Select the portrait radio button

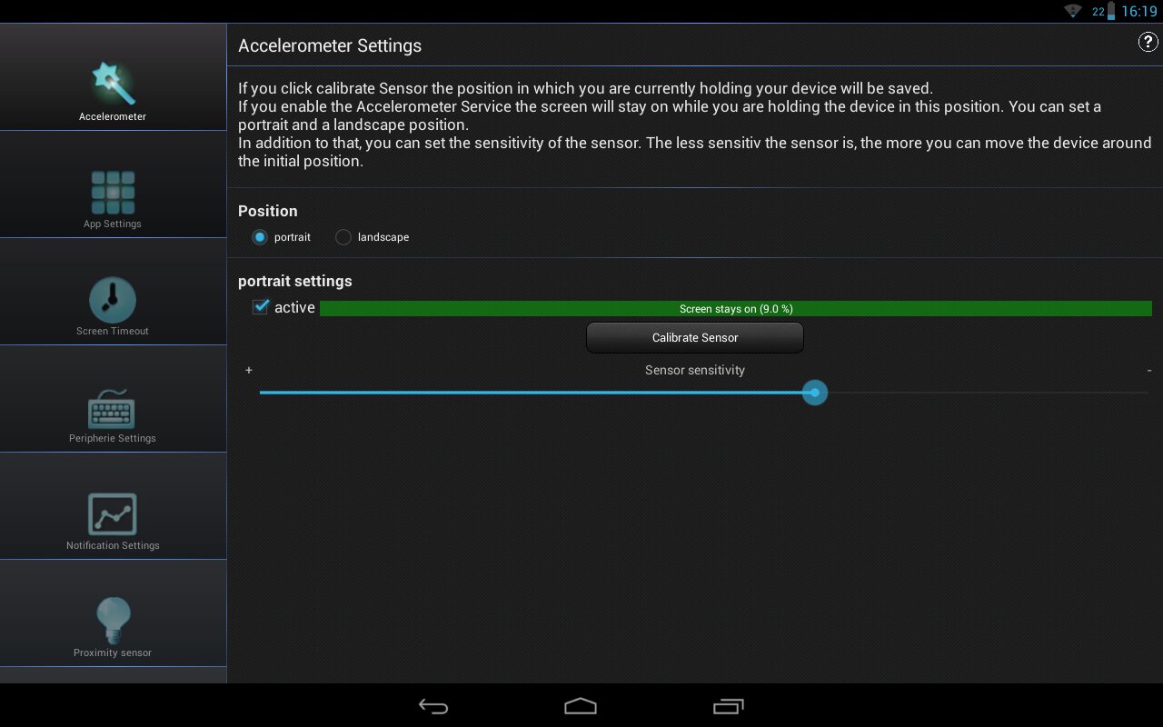click(x=260, y=237)
